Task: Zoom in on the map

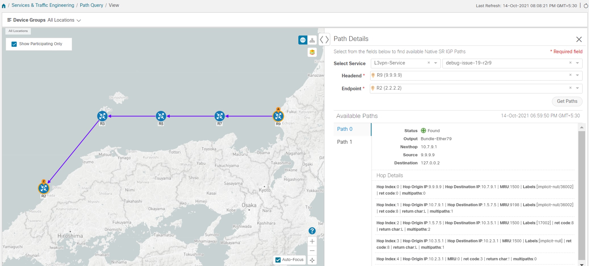Action: (312, 241)
